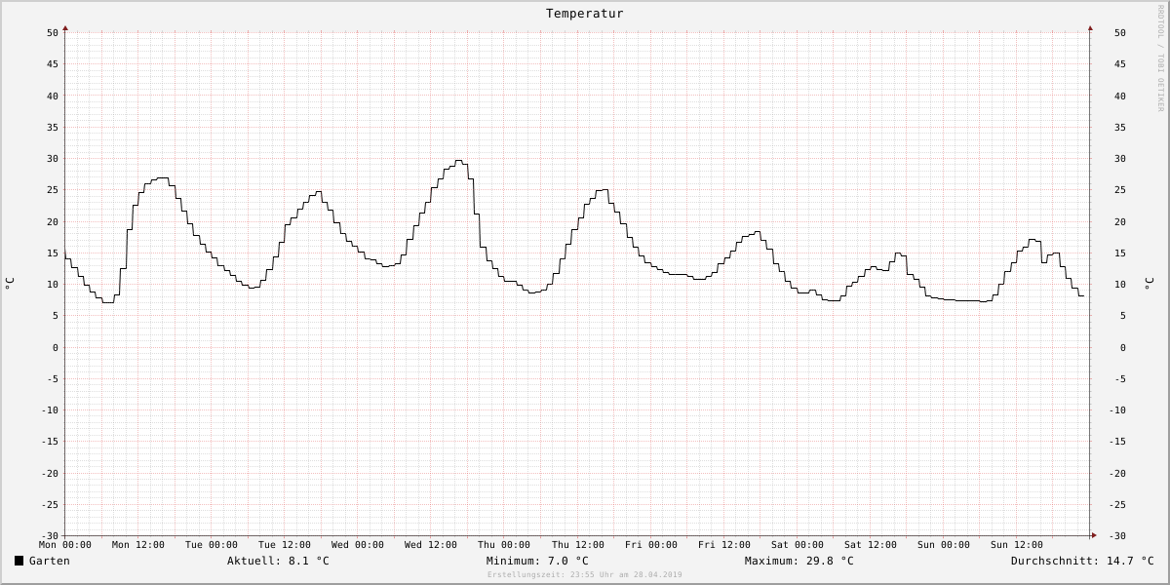This screenshot has width=1170, height=585.
Task: Click the black Garten legend color swatch
Action: (19, 561)
